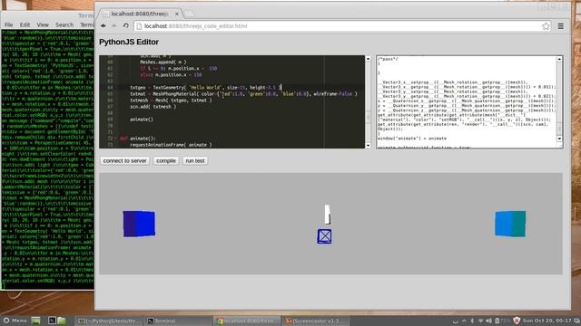The image size is (581, 326).
Task: Click the output pane scrollbar thumb
Action: click(559, 129)
